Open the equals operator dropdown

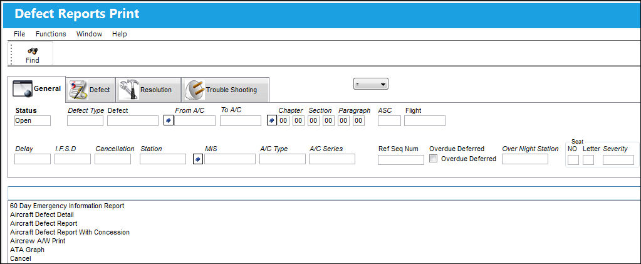pos(371,84)
